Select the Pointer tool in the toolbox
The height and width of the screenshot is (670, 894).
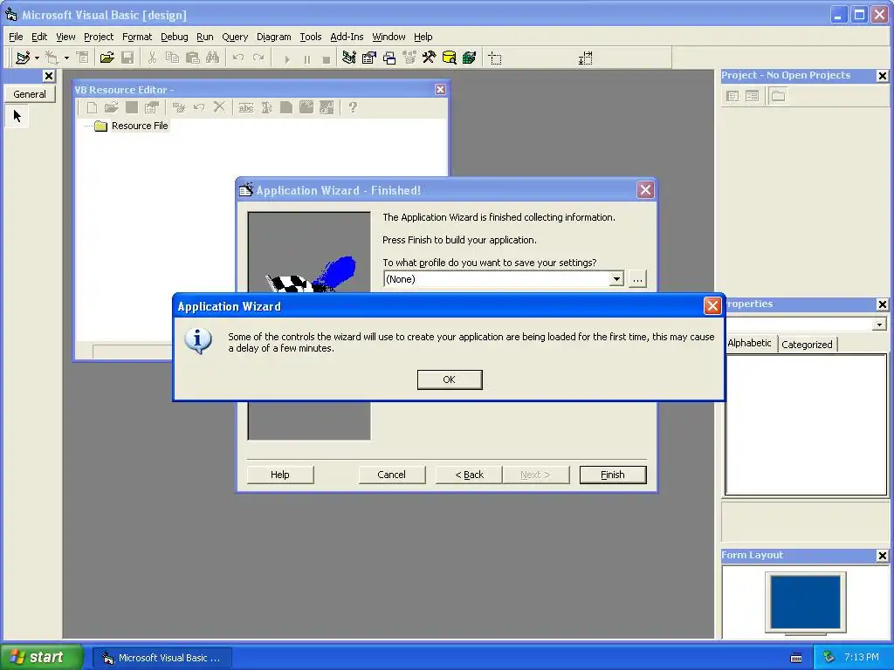tap(17, 117)
